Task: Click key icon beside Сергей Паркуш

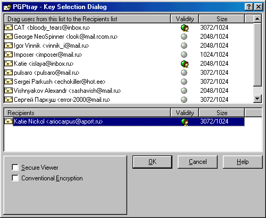Action: coord(9,100)
